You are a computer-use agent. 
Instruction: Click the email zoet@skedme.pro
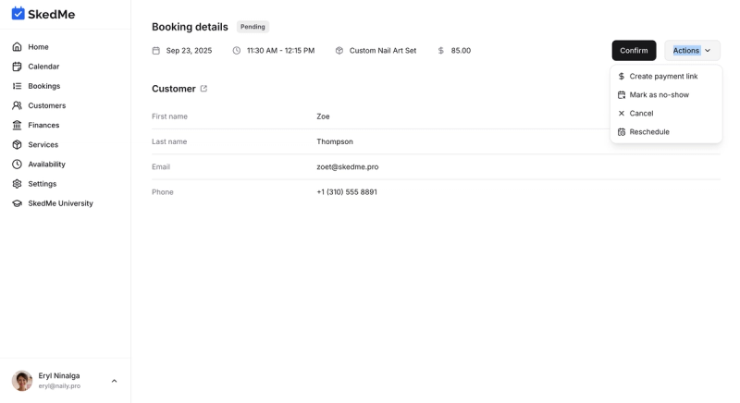(348, 167)
